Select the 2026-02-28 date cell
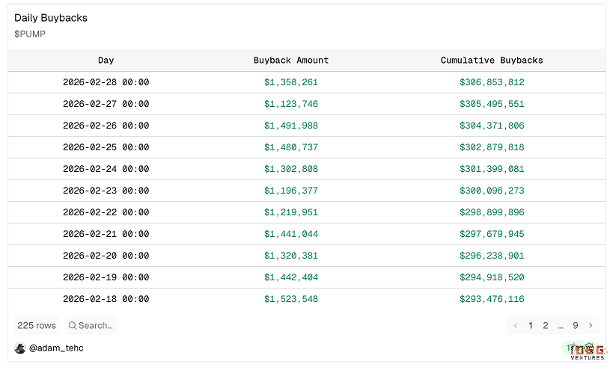The image size is (613, 370). tap(106, 82)
